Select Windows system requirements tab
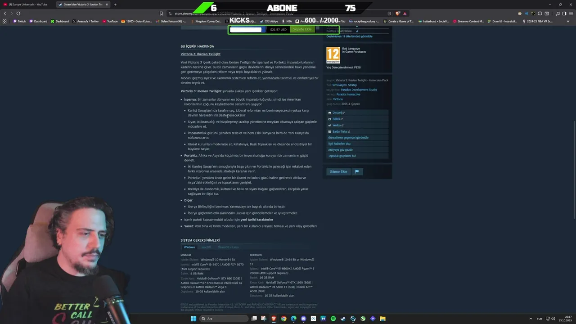Image resolution: width=576 pixels, height=324 pixels. pos(189,247)
